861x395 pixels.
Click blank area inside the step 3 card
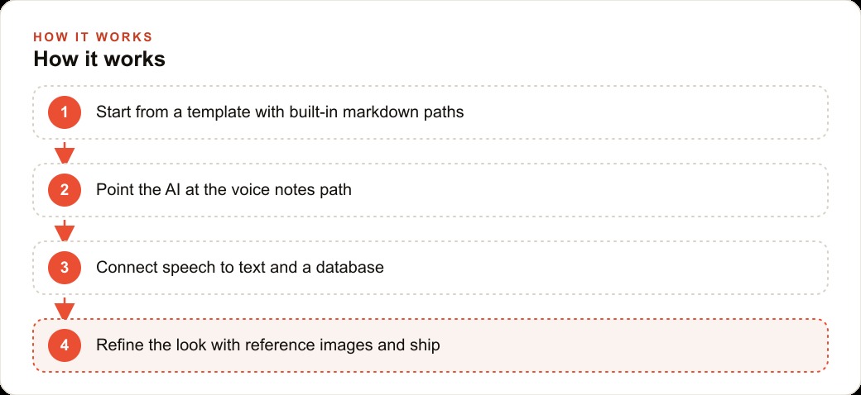pyautogui.click(x=604, y=268)
